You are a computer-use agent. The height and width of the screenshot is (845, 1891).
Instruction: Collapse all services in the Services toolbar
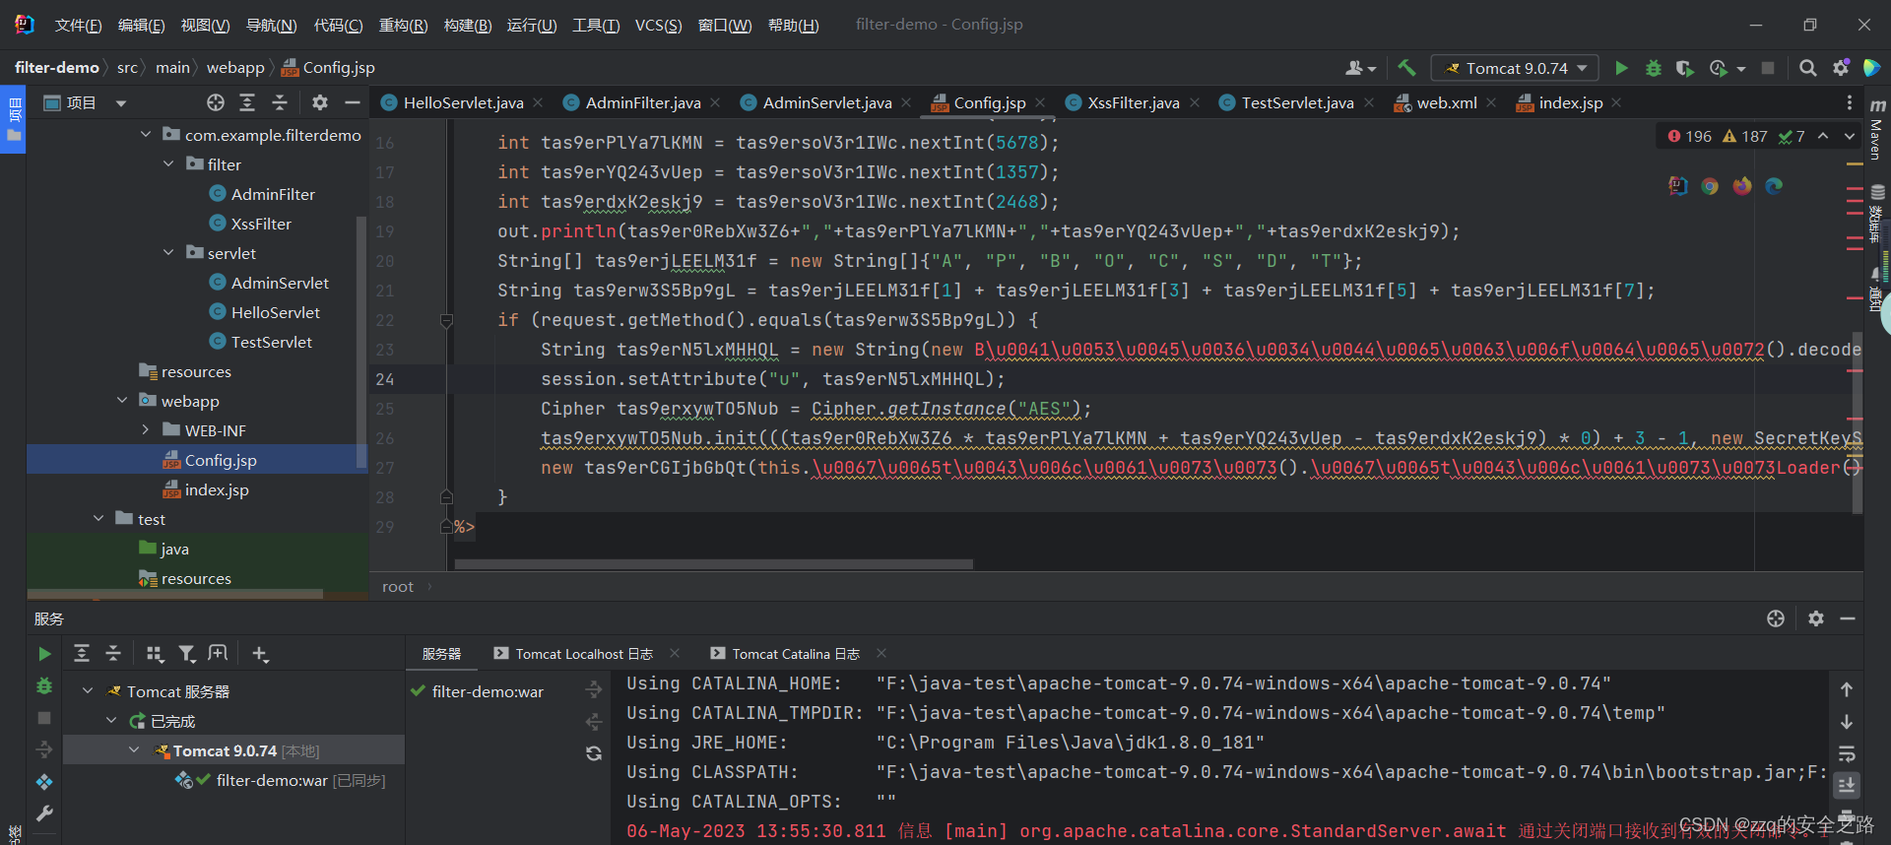coord(113,653)
